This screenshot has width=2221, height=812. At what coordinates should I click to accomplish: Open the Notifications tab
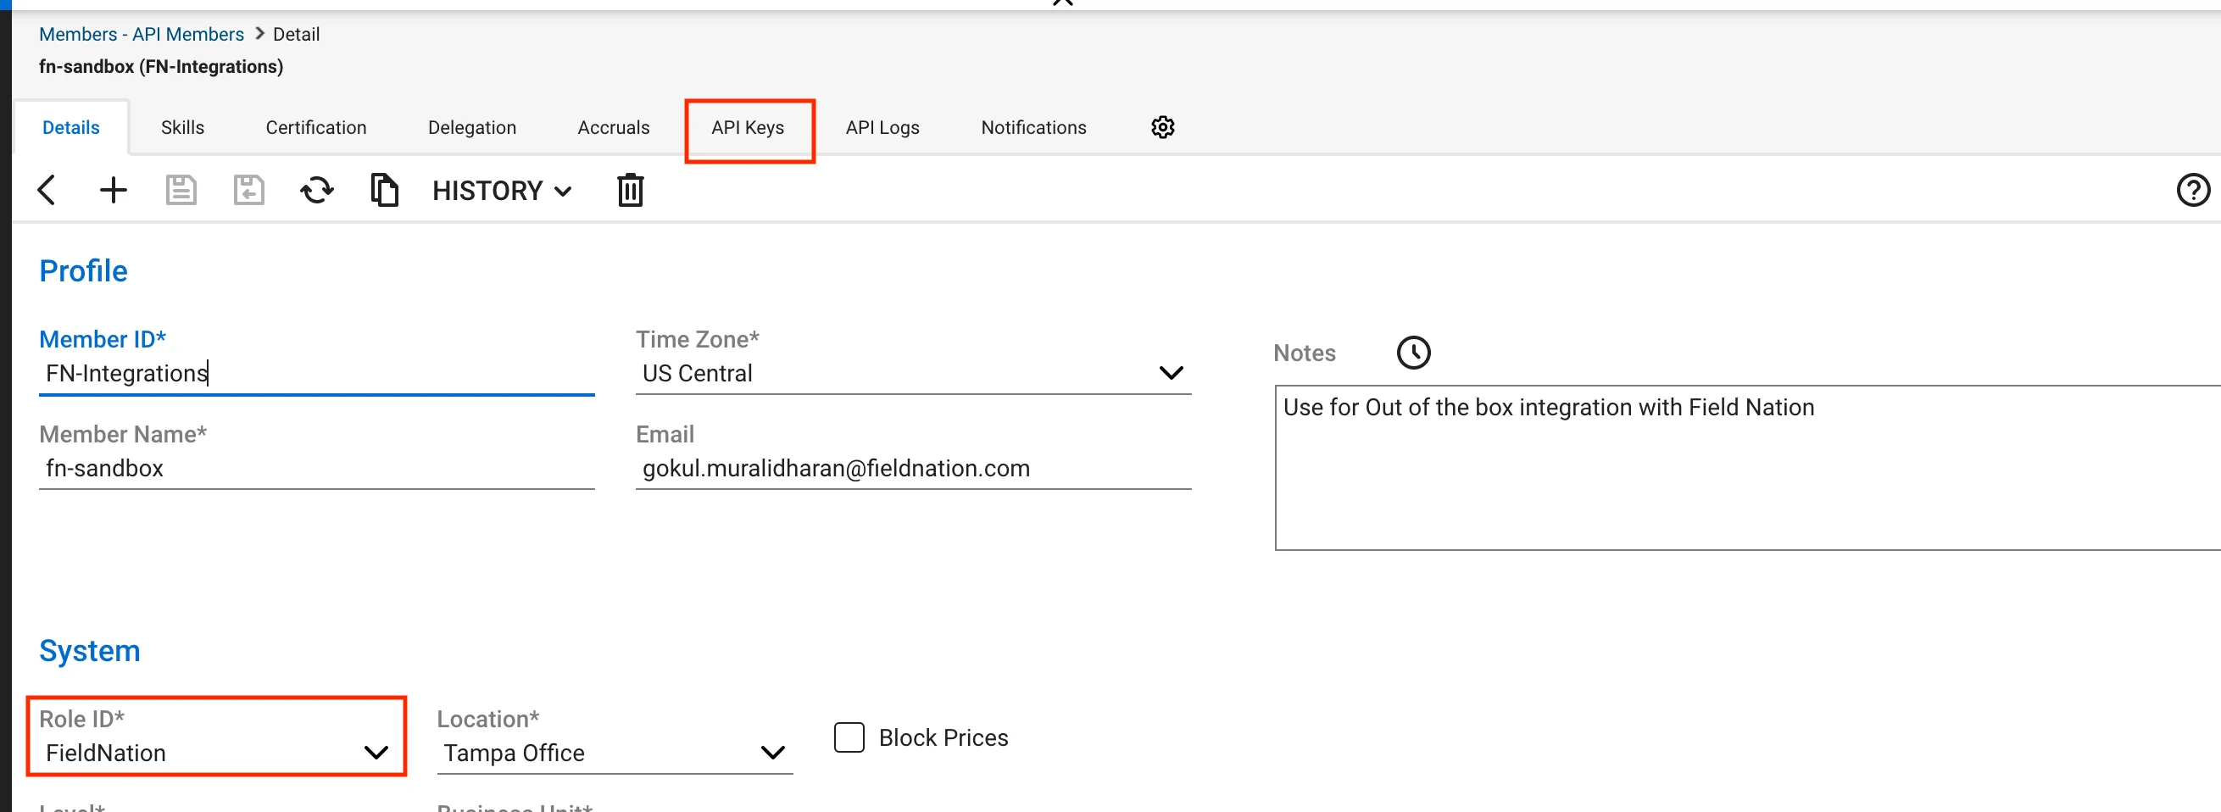click(1033, 128)
